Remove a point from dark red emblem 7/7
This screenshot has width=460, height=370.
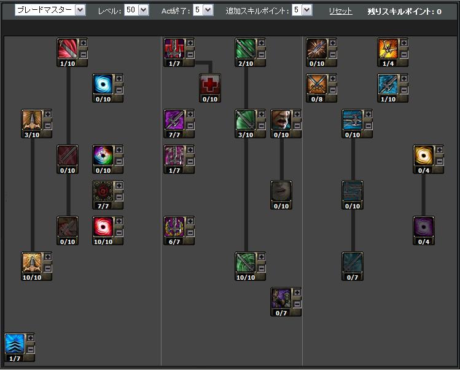(119, 197)
